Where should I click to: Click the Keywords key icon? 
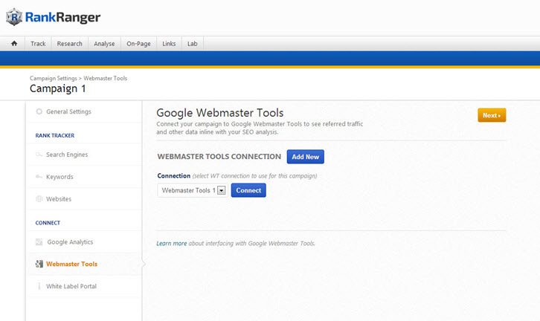(39, 177)
